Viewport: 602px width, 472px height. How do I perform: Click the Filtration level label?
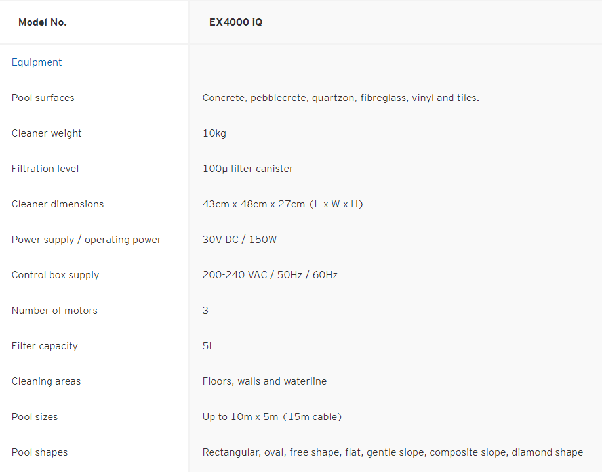pyautogui.click(x=45, y=169)
